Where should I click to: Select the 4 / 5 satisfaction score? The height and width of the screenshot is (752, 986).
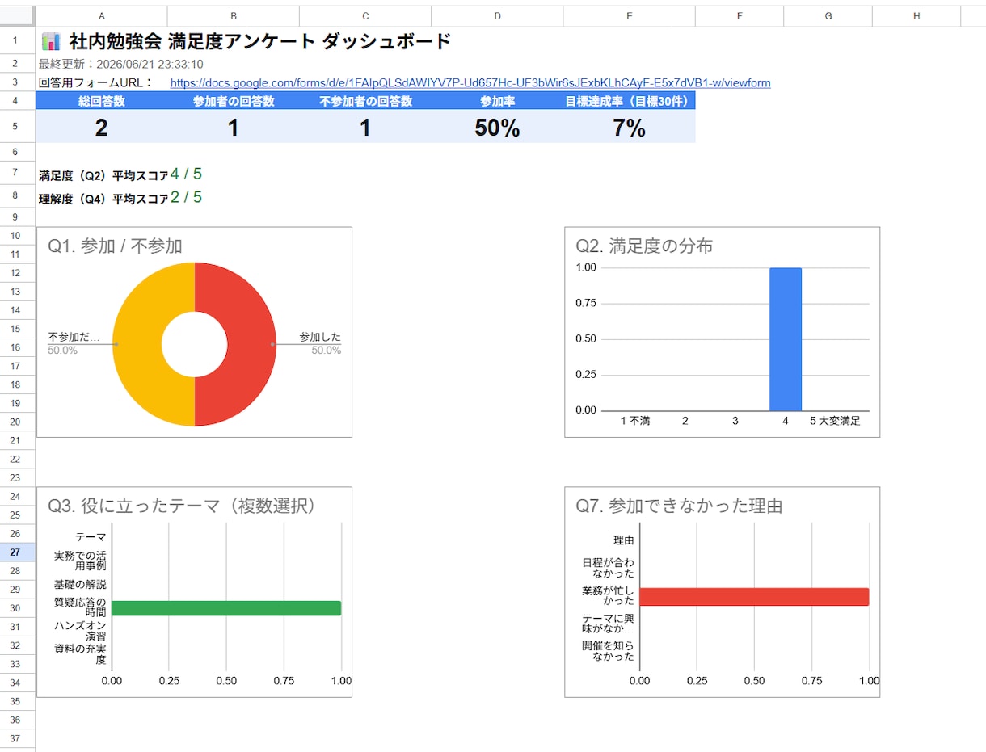(x=187, y=174)
